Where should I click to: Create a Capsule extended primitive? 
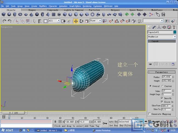(x=104, y=14)
